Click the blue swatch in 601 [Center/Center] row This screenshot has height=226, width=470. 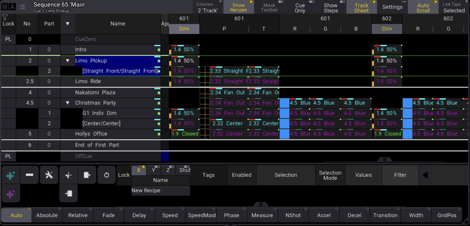tap(284, 123)
